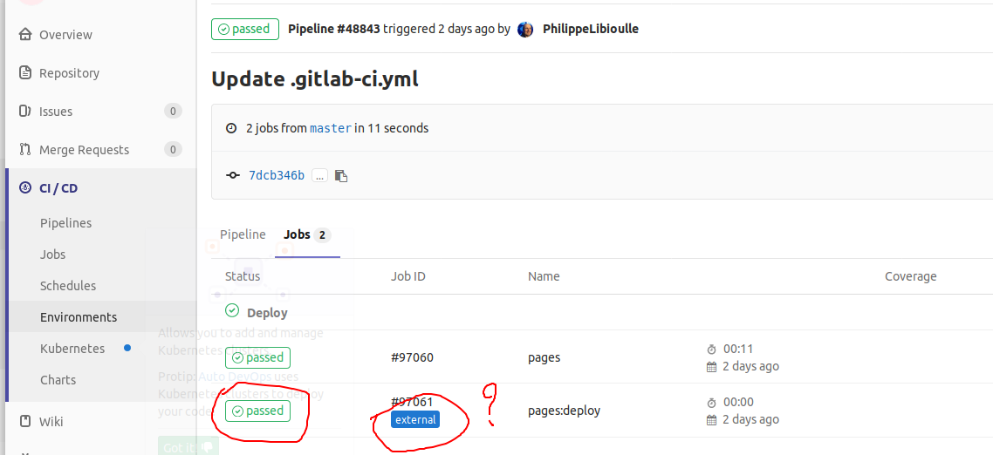Select the Jobs tab

tap(297, 234)
